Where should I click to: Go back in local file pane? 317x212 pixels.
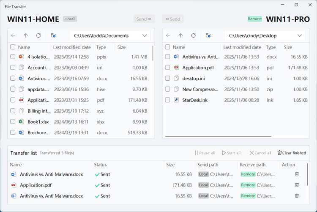pos(14,35)
